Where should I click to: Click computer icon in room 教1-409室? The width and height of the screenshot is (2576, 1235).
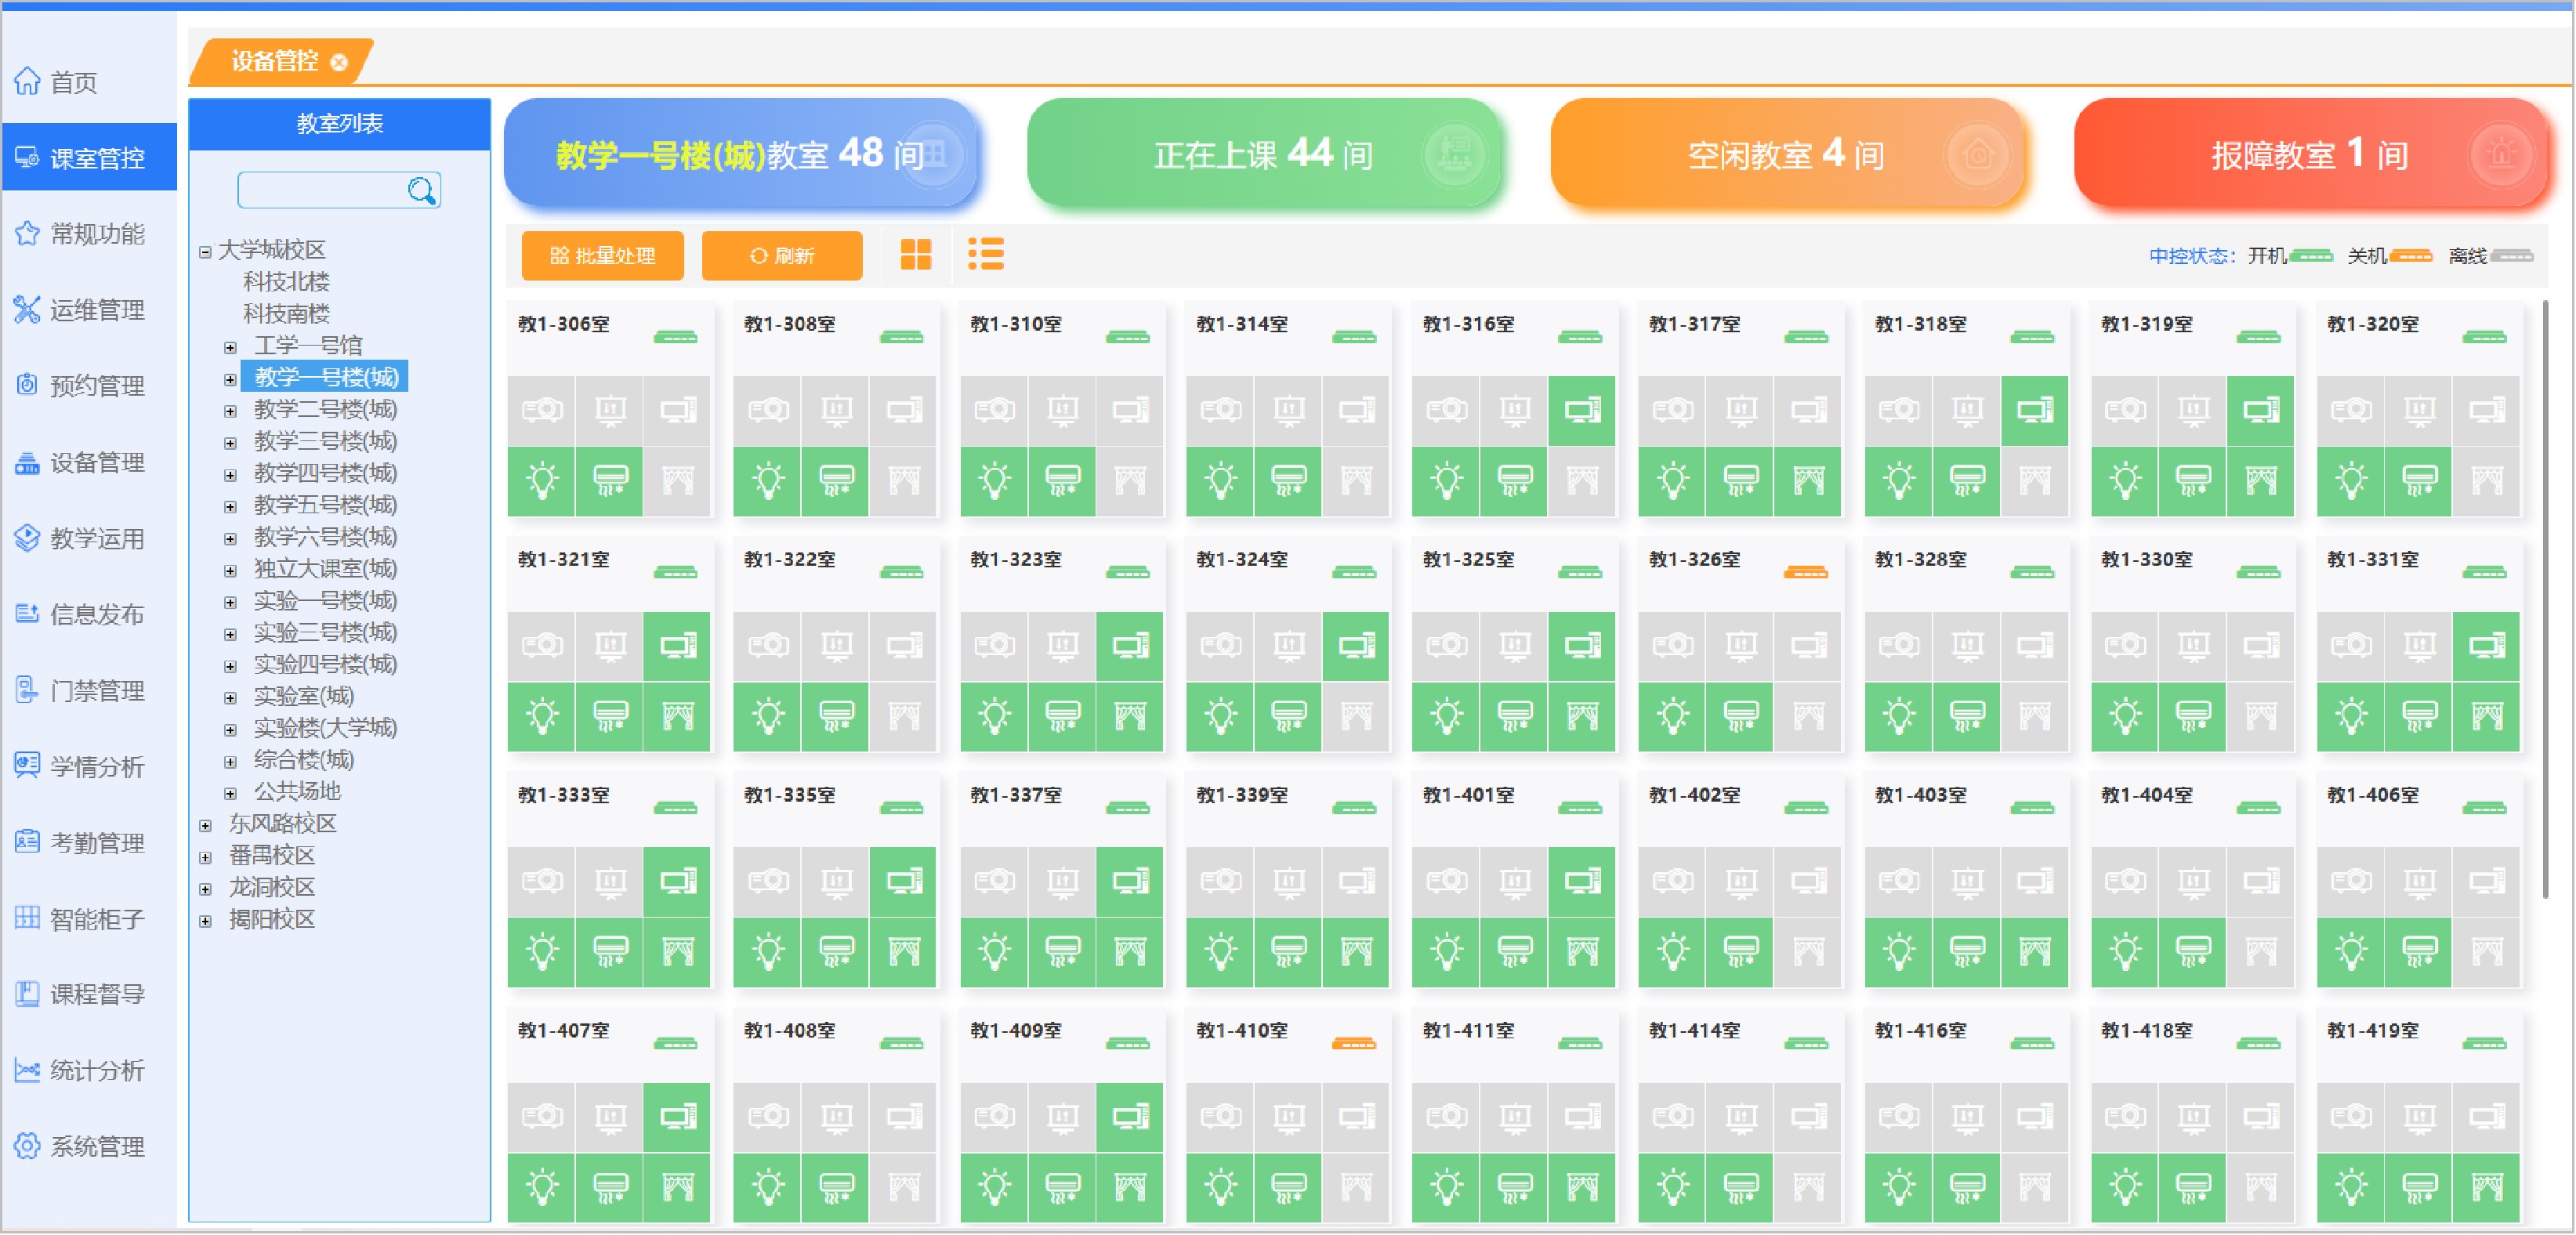(x=1130, y=1116)
